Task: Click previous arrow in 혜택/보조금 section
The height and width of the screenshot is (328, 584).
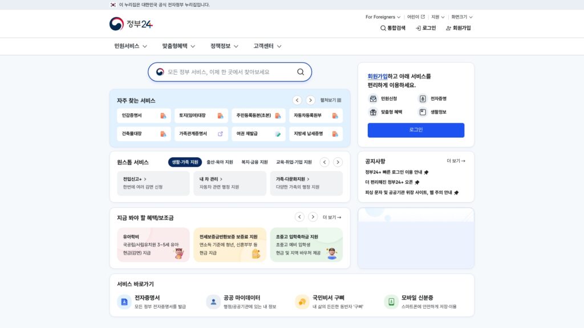Action: (299, 217)
